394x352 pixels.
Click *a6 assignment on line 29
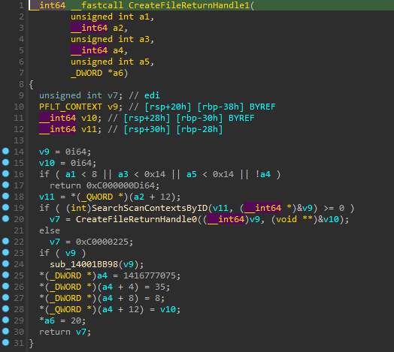pos(47,320)
